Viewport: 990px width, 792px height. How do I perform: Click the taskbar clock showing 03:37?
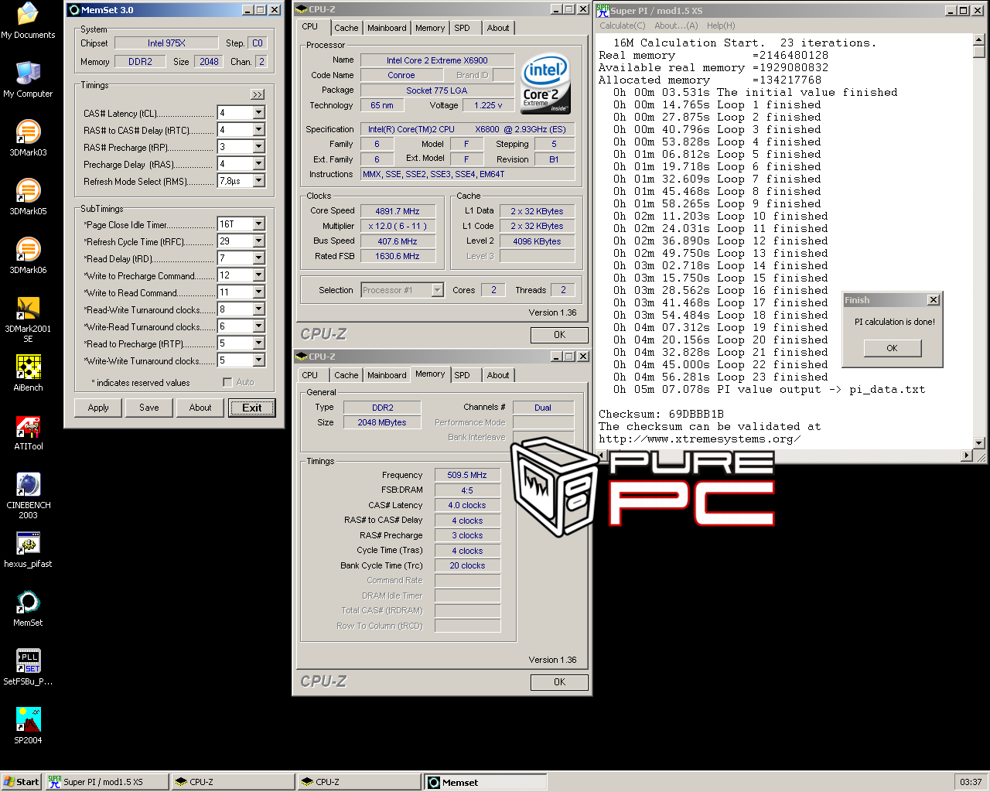coord(971,782)
